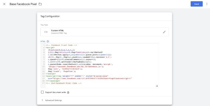This screenshot has width=210, height=106.
Task: Click the Custom HTML code brackets icon
Action: point(46,32)
